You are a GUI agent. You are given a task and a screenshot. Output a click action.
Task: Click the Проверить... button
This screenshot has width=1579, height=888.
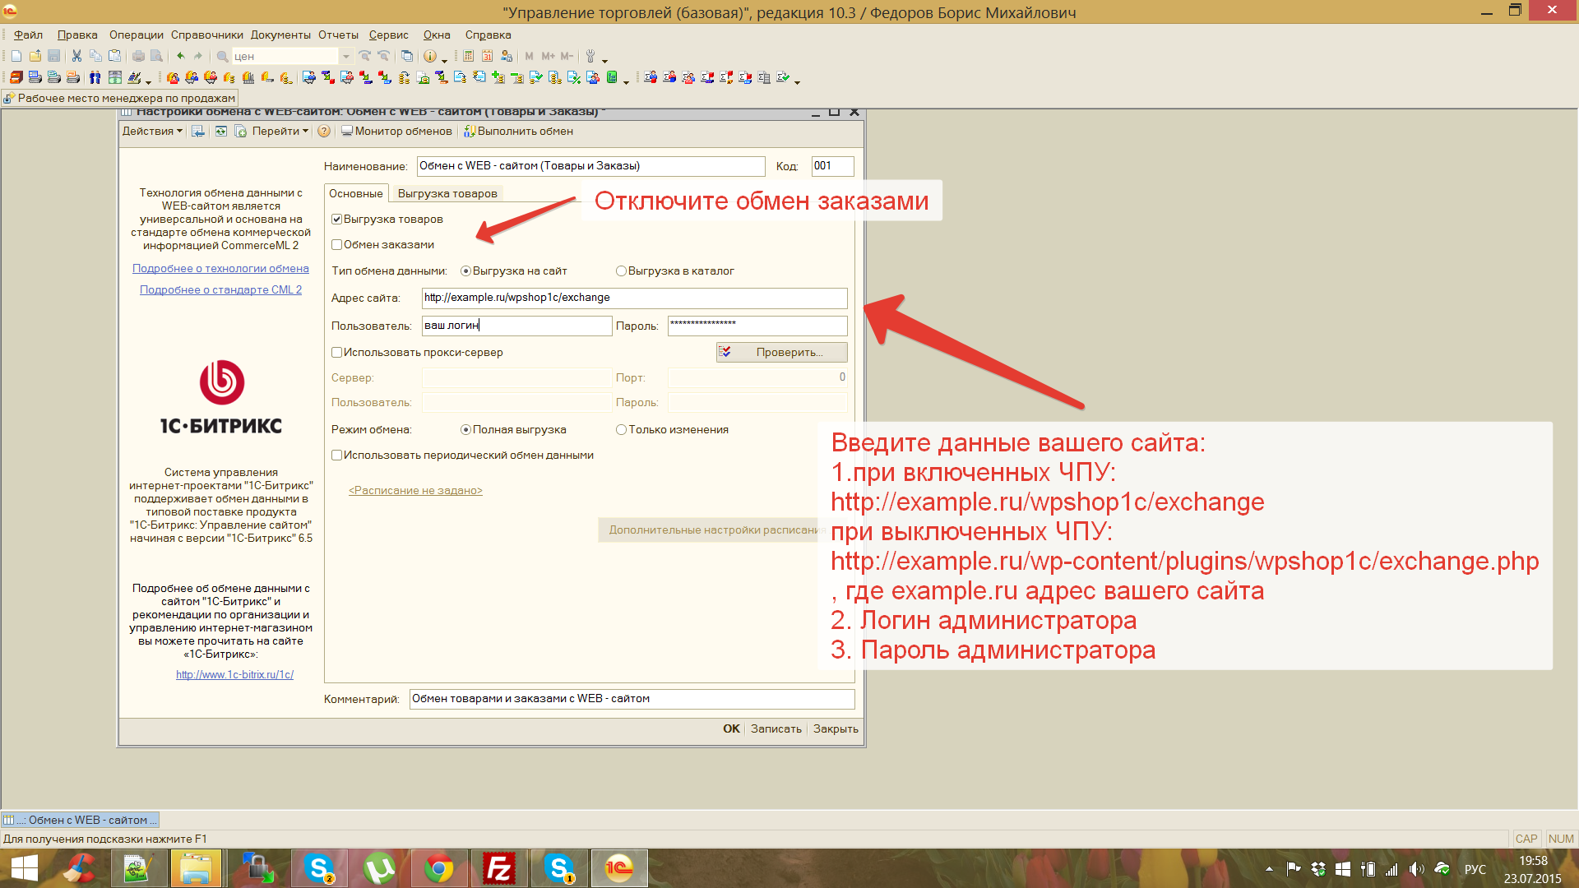[x=781, y=353]
